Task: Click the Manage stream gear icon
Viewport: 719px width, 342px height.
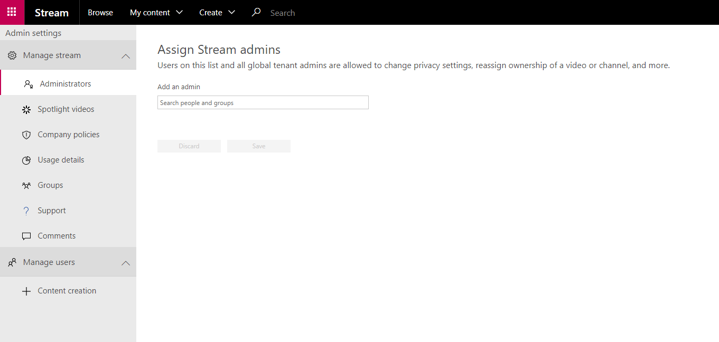Action: pyautogui.click(x=12, y=55)
